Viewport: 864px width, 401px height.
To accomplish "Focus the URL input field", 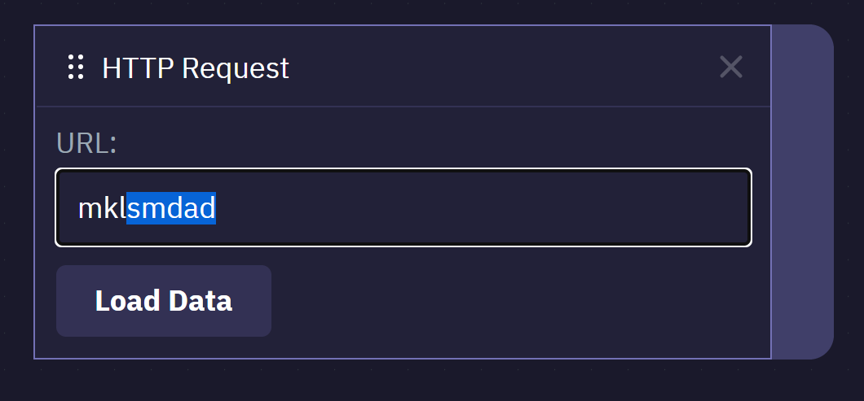I will pos(403,207).
